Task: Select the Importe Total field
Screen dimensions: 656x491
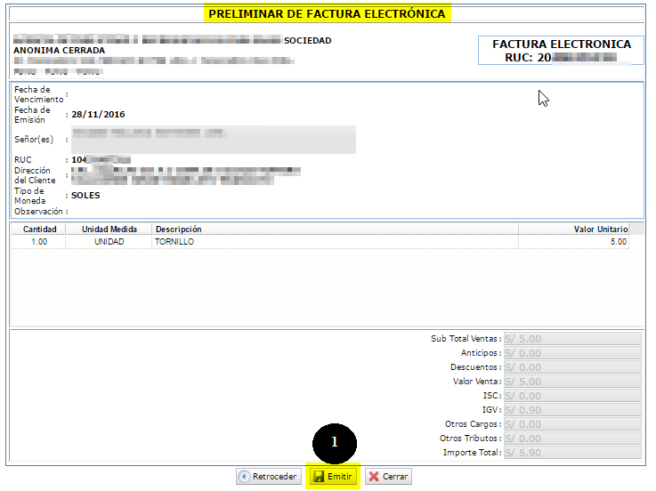Action: [571, 453]
